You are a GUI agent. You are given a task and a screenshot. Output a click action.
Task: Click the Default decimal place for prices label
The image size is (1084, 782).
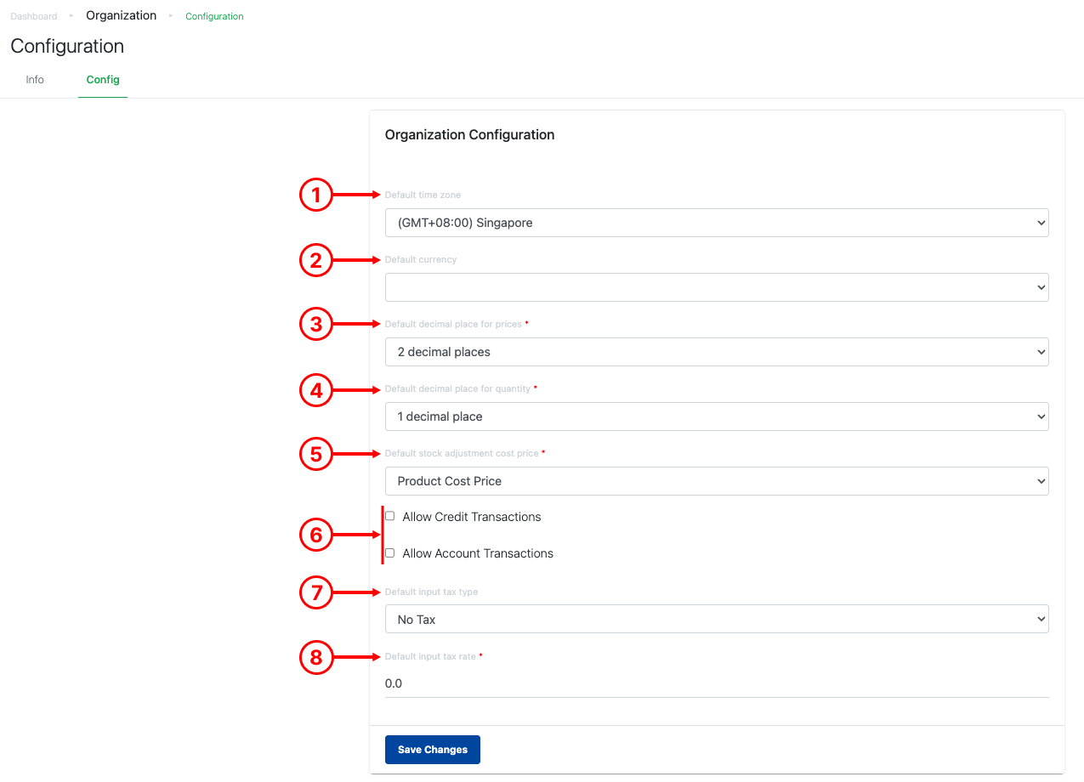[x=453, y=324]
